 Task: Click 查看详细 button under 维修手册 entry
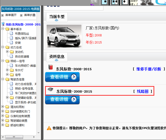[x=62, y=77]
